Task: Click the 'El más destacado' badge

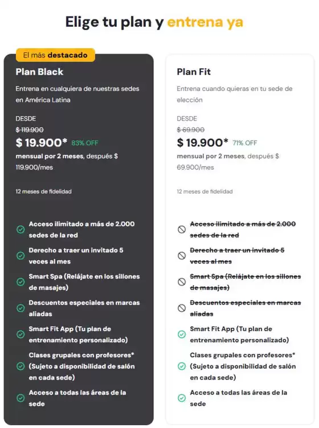Action: (x=55, y=55)
